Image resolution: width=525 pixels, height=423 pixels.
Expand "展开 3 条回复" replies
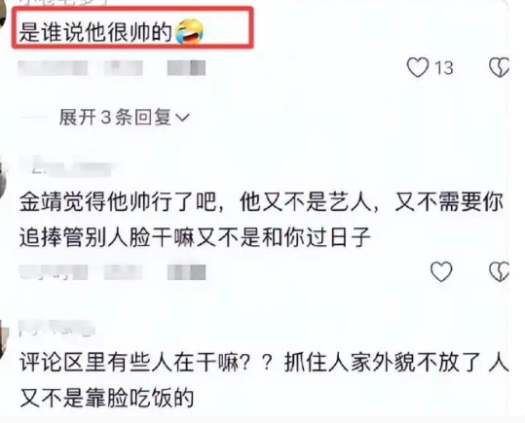(125, 118)
